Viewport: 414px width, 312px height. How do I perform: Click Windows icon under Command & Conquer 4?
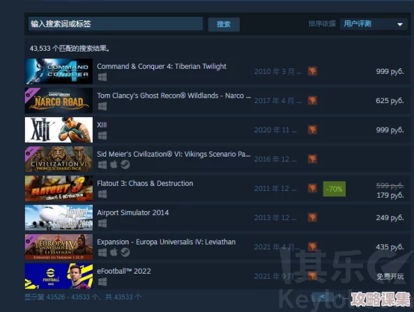[x=102, y=77]
